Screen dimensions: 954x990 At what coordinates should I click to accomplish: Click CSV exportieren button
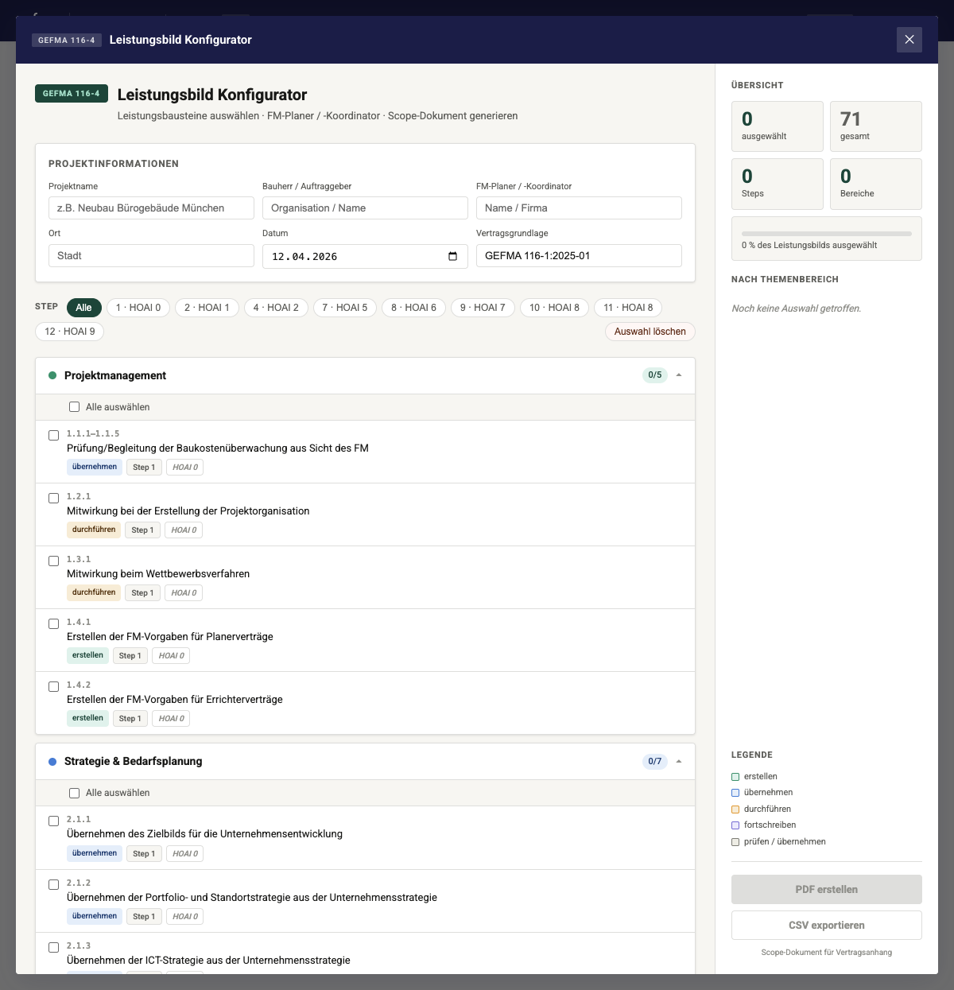click(827, 926)
